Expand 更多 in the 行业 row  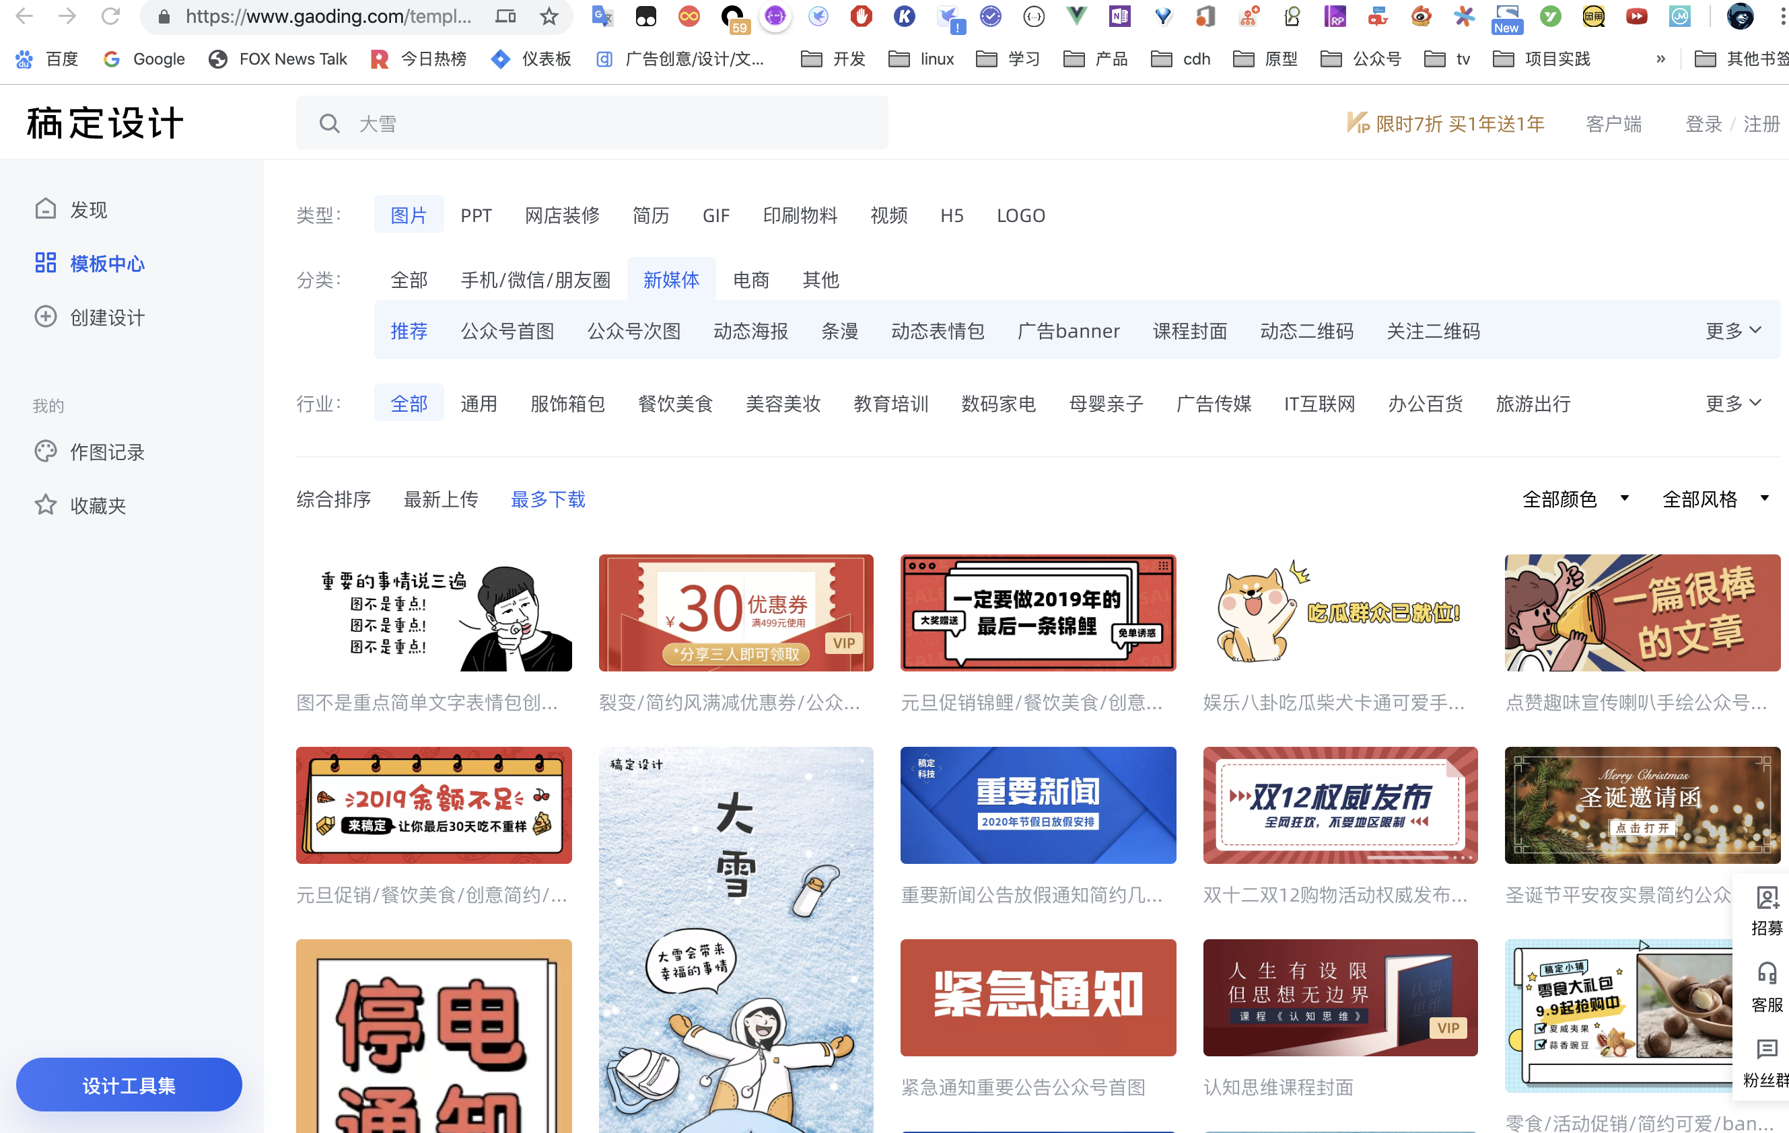pyautogui.click(x=1732, y=403)
